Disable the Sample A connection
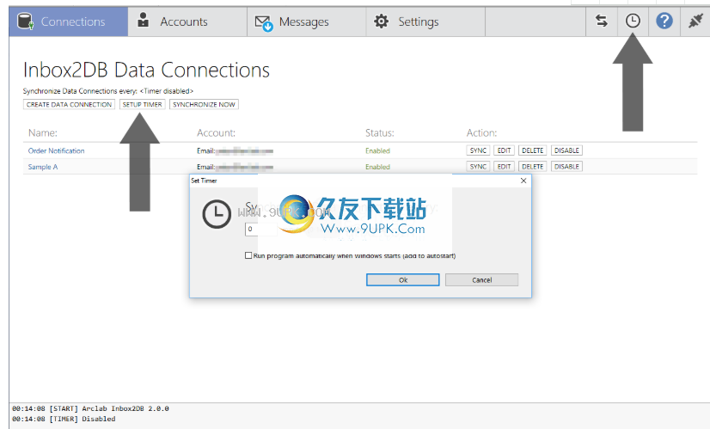Viewport: 710px width, 429px height. click(x=566, y=167)
